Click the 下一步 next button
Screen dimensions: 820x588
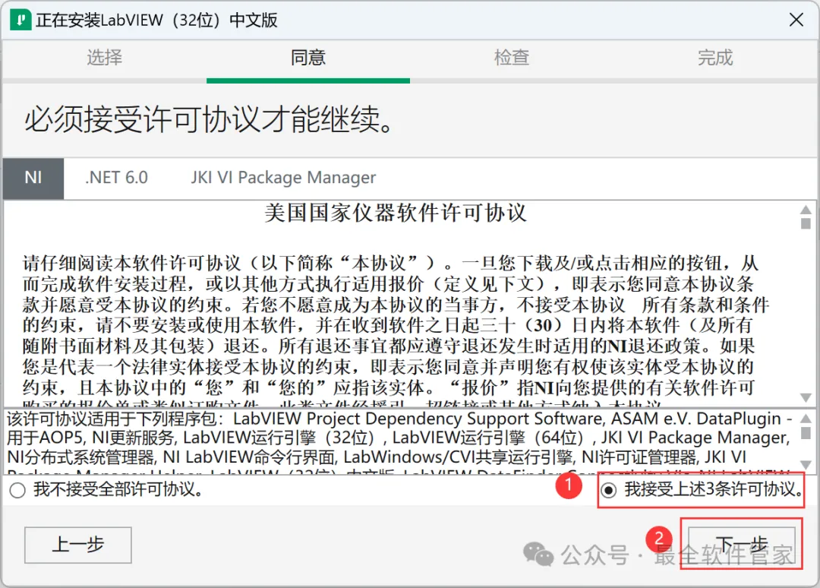(741, 545)
